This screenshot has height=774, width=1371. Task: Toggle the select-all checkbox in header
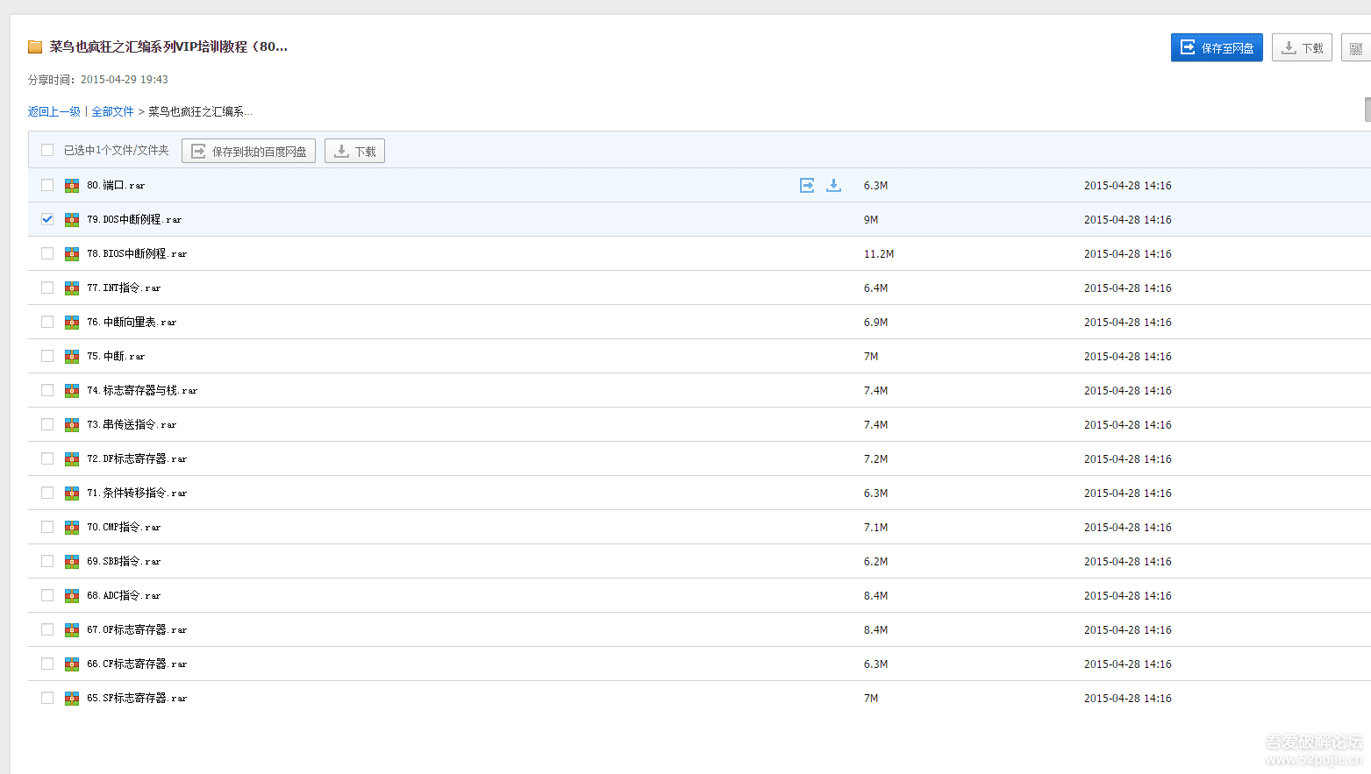(x=47, y=150)
